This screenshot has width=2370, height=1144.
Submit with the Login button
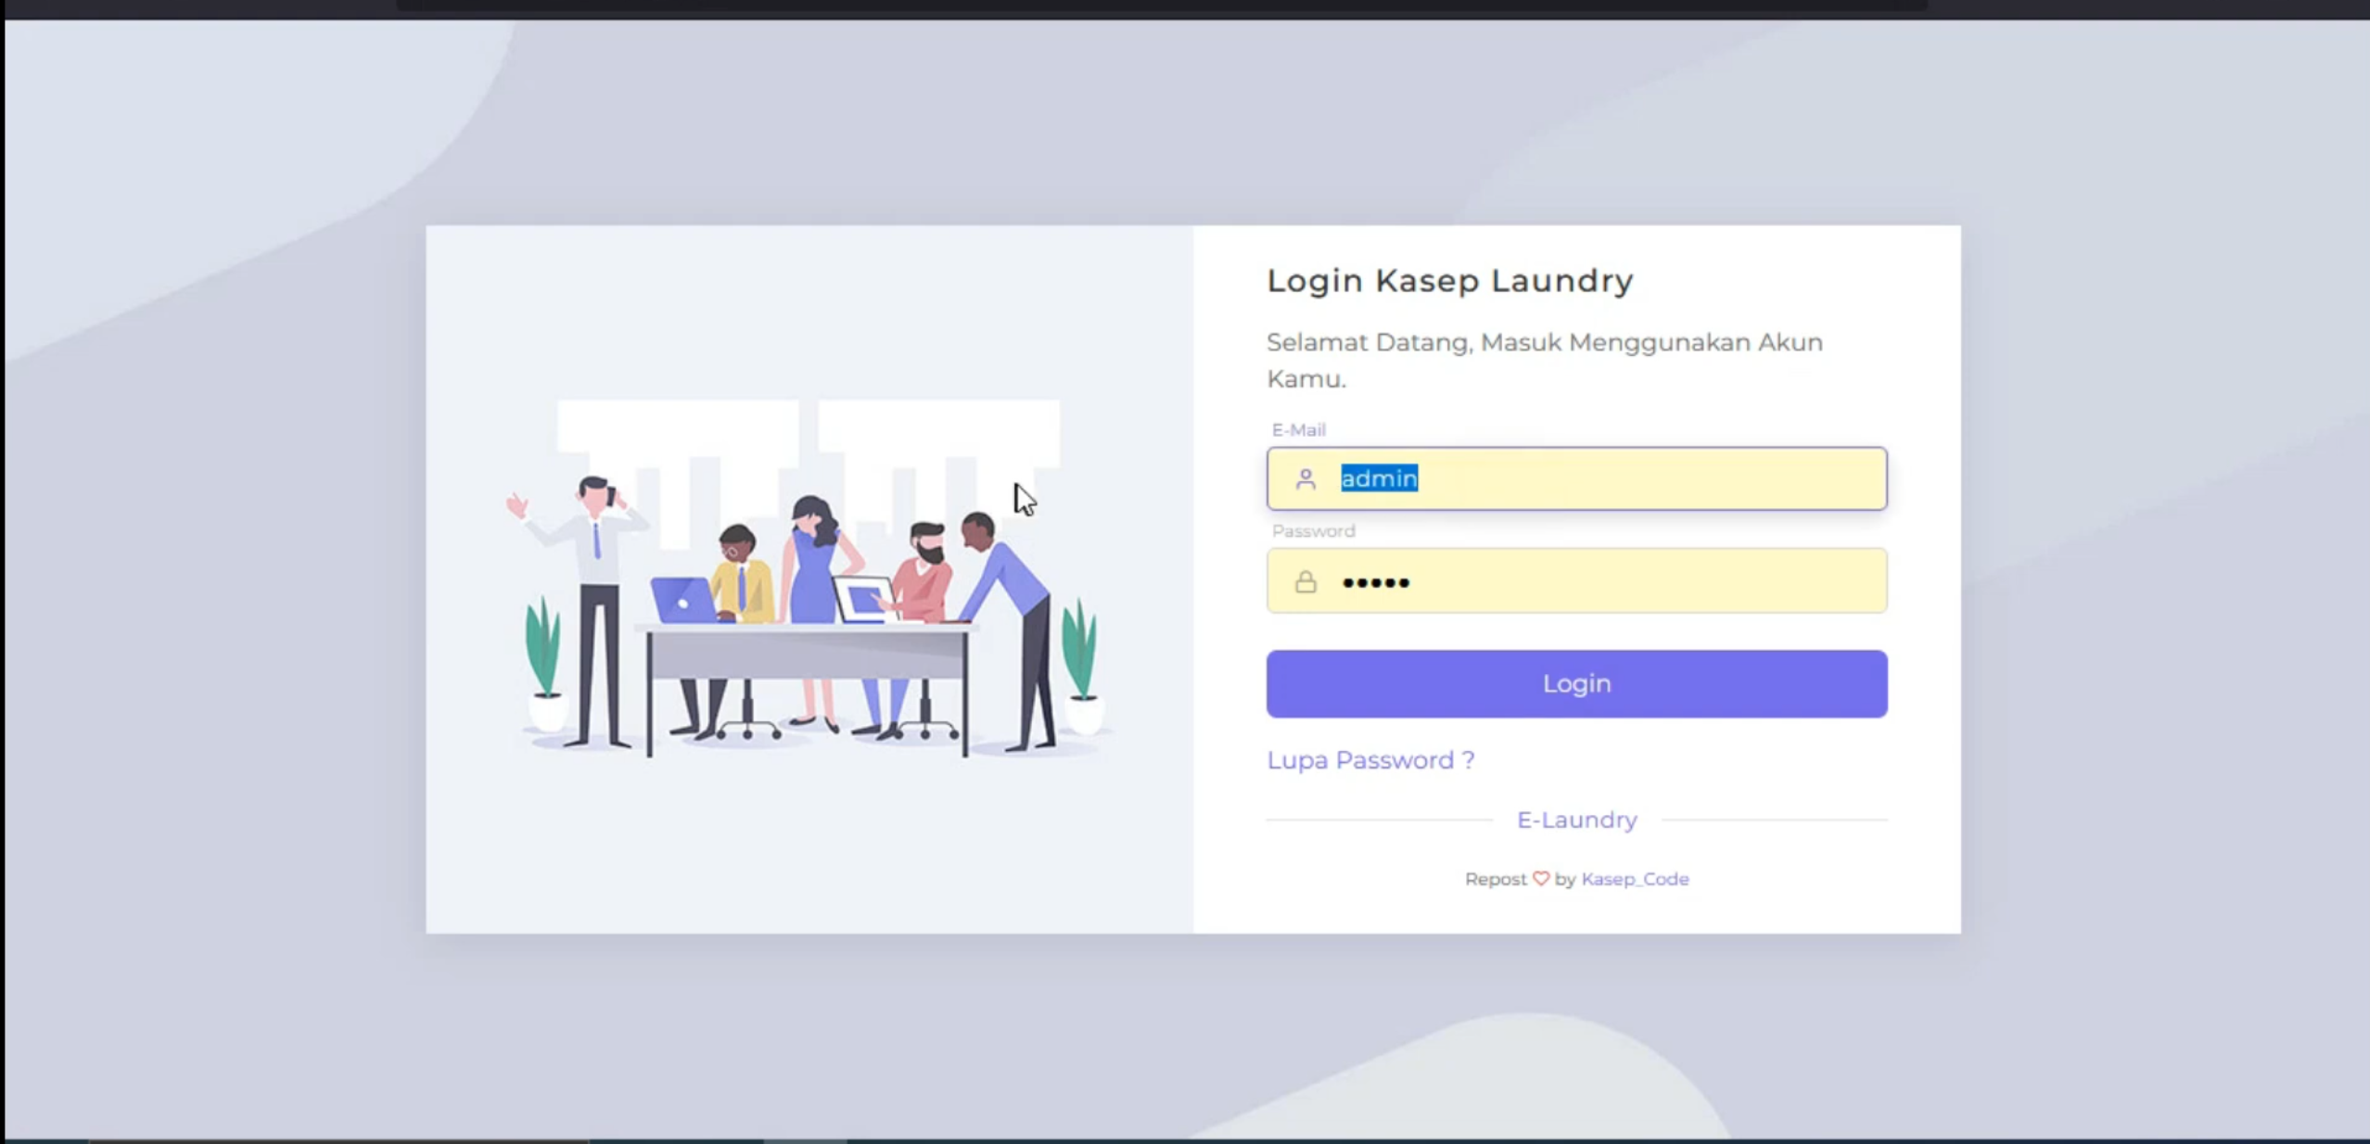pos(1576,684)
